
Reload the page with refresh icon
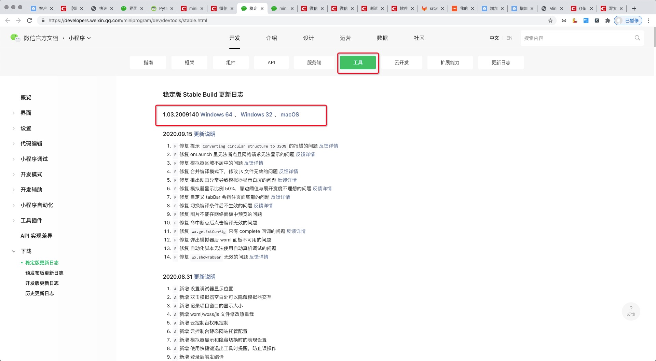[29, 20]
